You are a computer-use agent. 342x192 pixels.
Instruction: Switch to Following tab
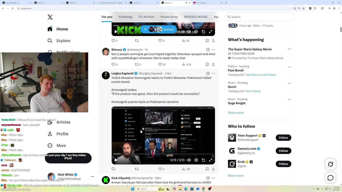click(125, 17)
